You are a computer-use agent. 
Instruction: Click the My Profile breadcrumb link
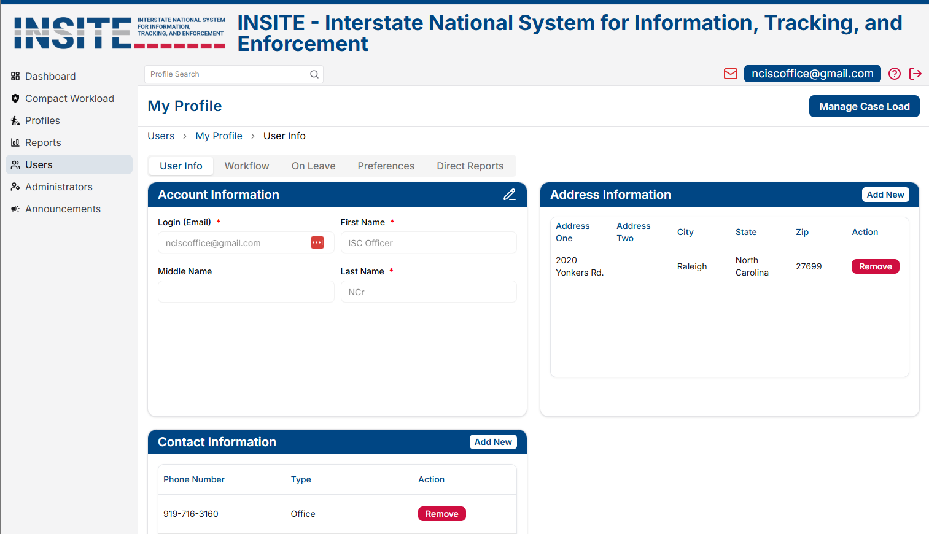[x=219, y=136]
